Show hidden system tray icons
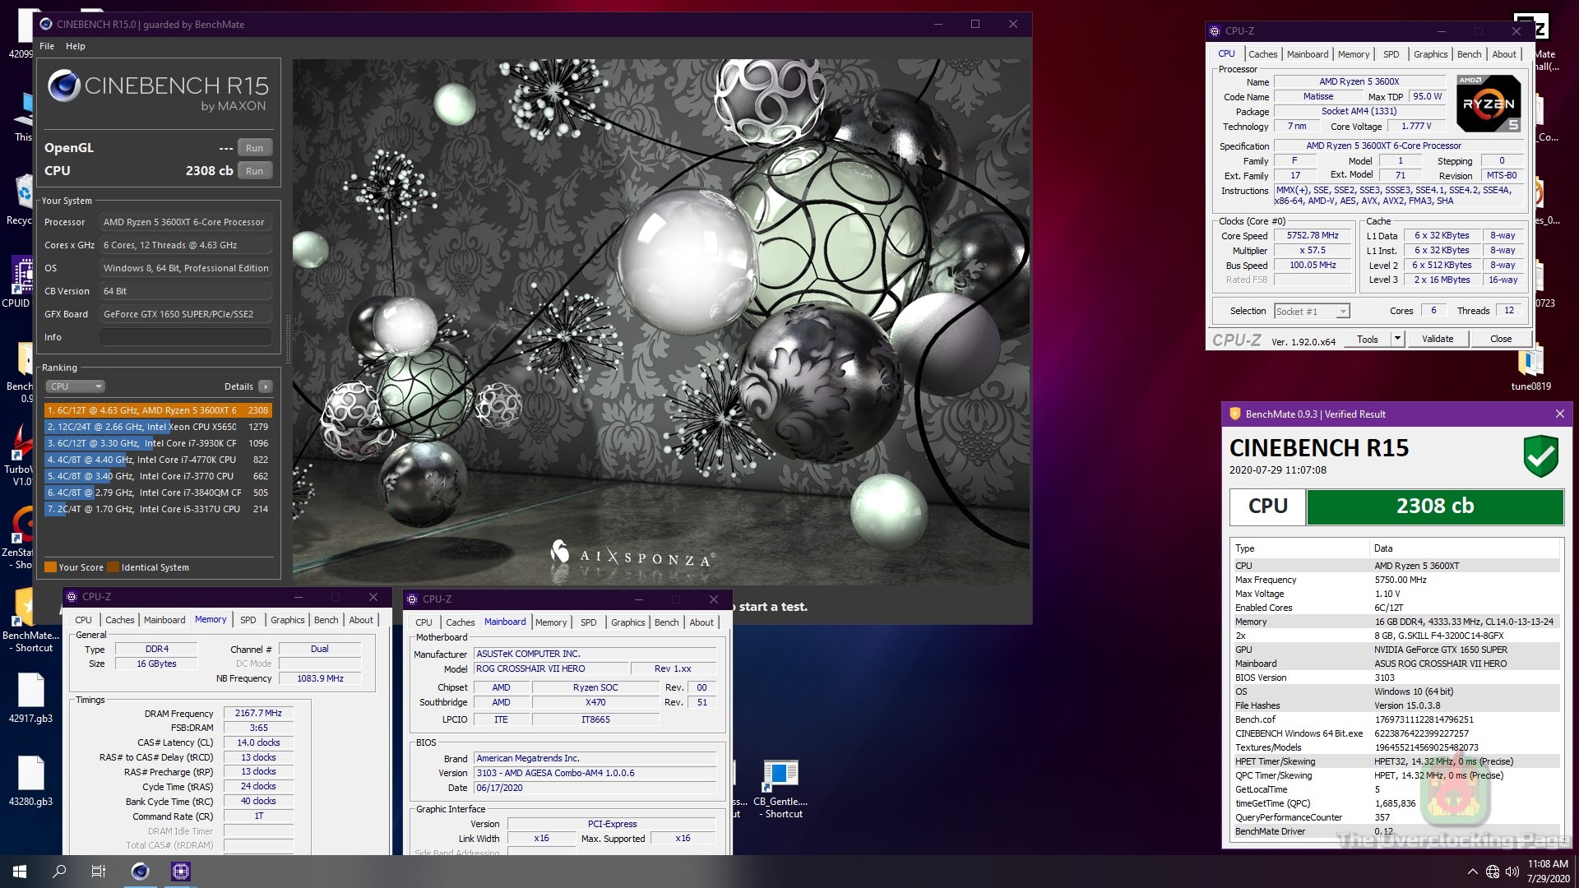Viewport: 1579px width, 888px height. pyautogui.click(x=1472, y=872)
